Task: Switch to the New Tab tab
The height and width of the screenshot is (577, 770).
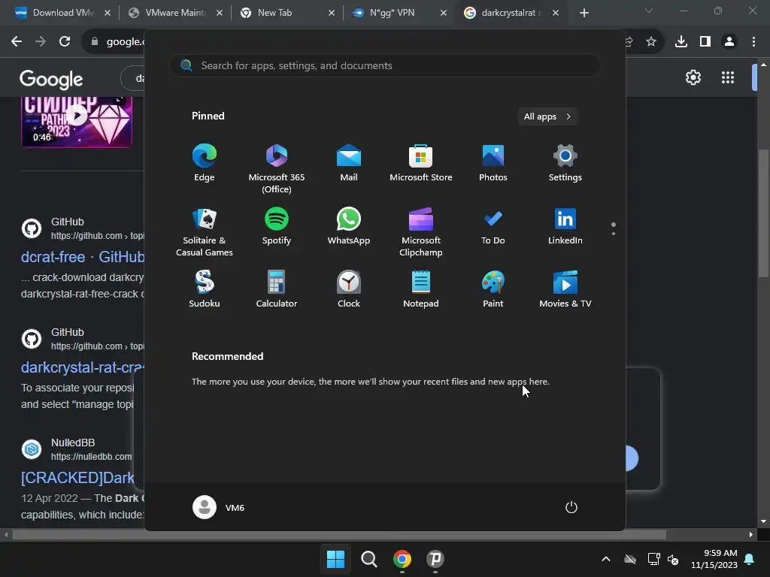Action: [286, 13]
